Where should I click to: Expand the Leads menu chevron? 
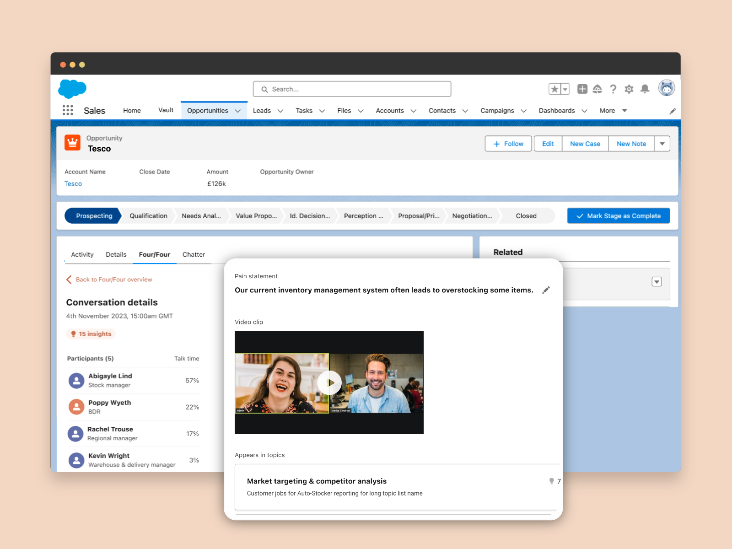280,111
